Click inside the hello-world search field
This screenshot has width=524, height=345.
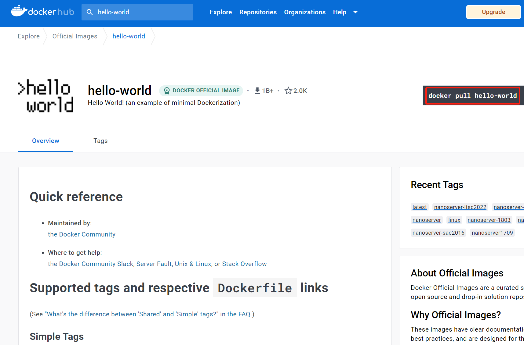pyautogui.click(x=137, y=12)
